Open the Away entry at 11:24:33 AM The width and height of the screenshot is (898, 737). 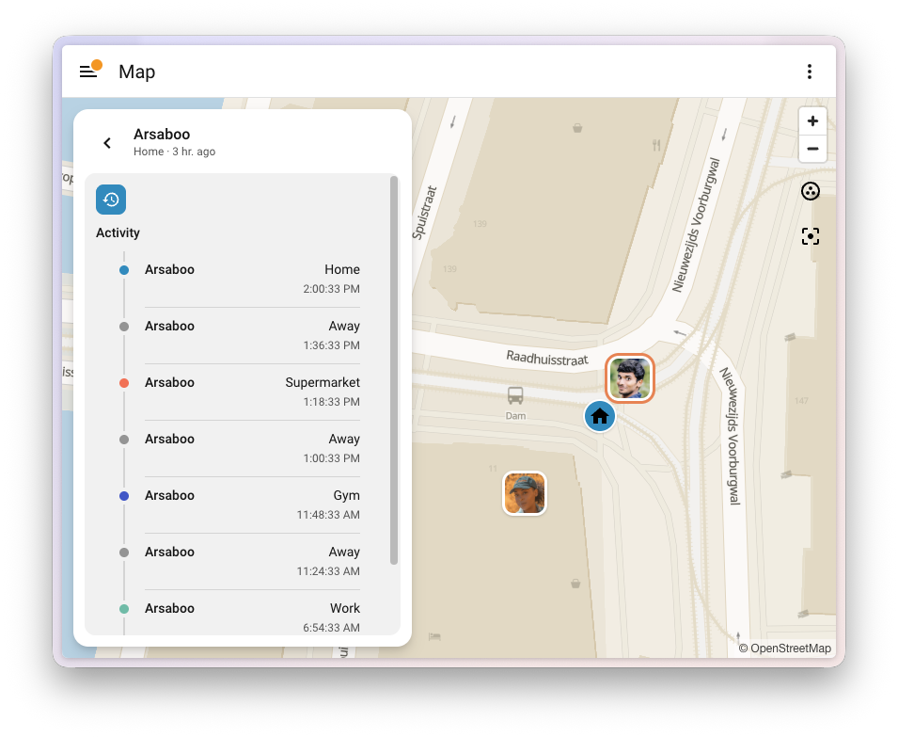(252, 561)
